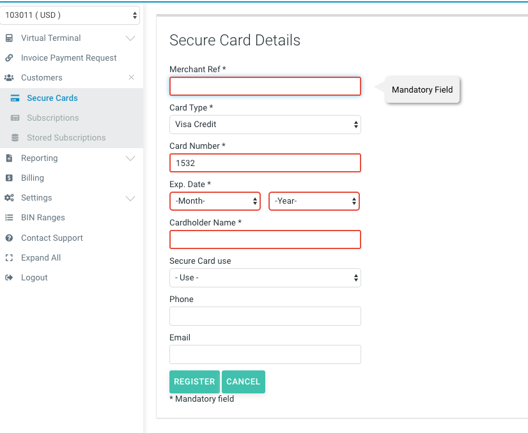Click the BIN Ranges list icon

9,218
